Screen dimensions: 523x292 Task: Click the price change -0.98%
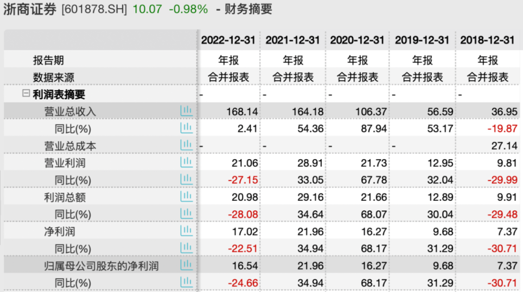click(188, 9)
